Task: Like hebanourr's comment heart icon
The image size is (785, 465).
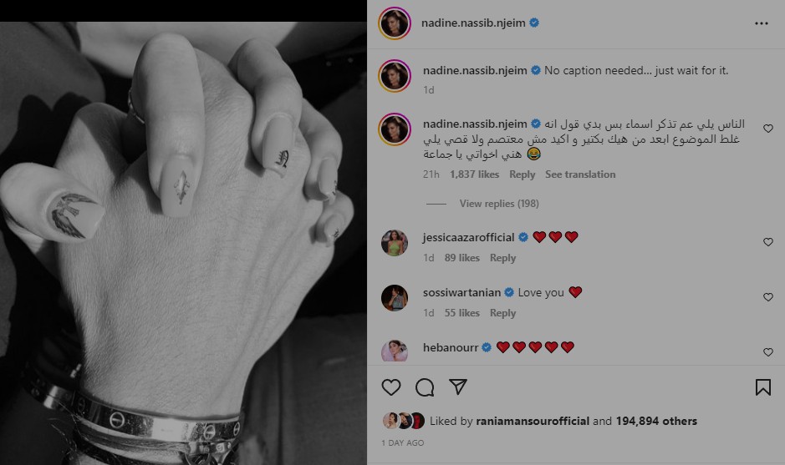Action: (x=768, y=352)
